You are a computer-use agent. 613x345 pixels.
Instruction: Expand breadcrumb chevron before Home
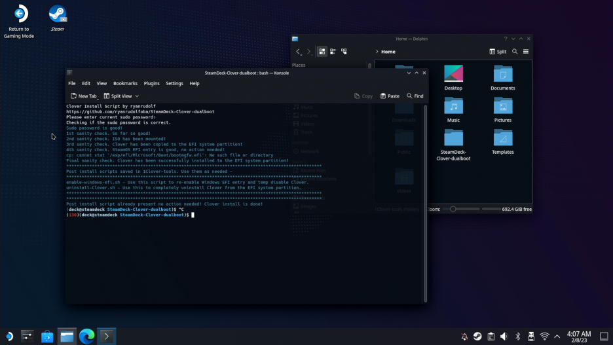click(377, 52)
